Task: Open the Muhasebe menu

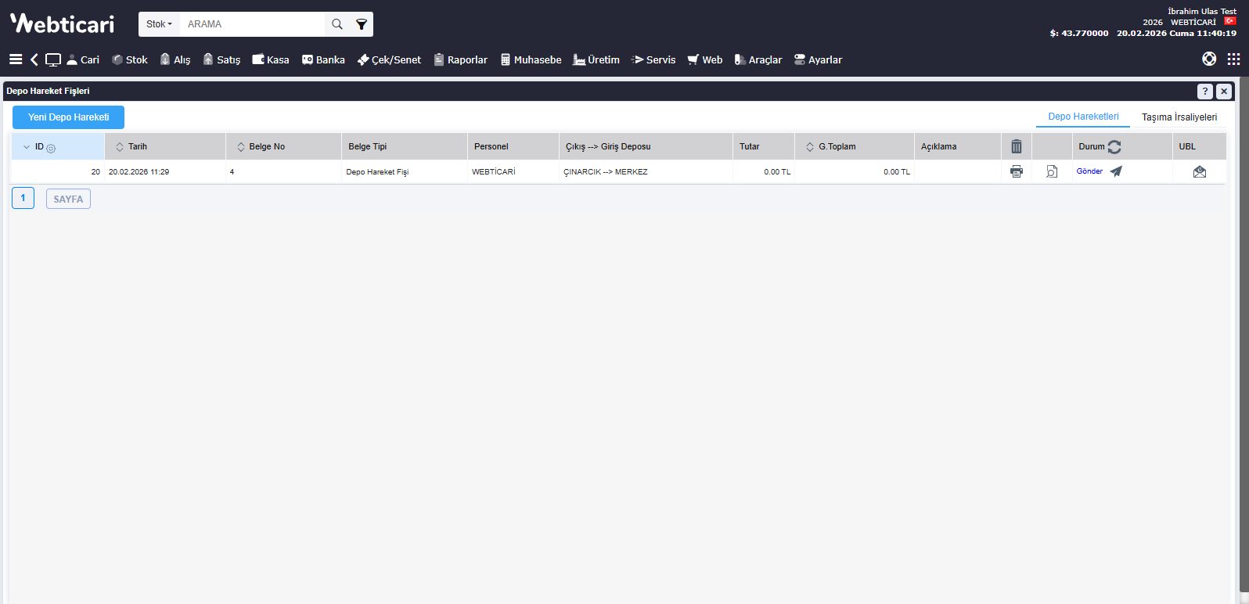Action: 531,59
